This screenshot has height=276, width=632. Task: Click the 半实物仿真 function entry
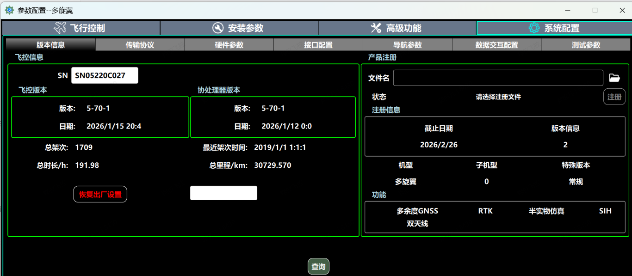[546, 211]
